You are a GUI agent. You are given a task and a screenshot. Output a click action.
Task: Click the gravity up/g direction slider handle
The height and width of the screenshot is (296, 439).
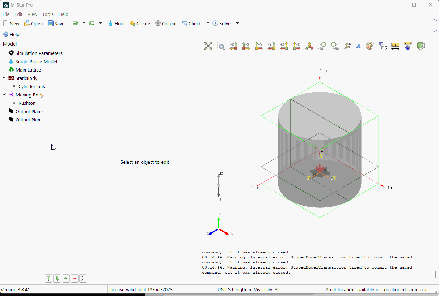(219, 185)
